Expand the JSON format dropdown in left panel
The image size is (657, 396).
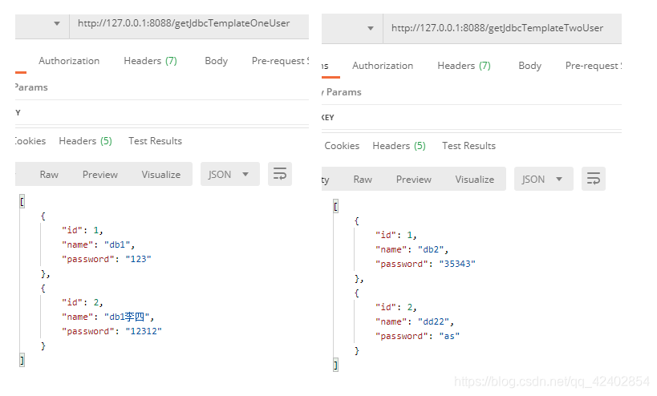(229, 174)
